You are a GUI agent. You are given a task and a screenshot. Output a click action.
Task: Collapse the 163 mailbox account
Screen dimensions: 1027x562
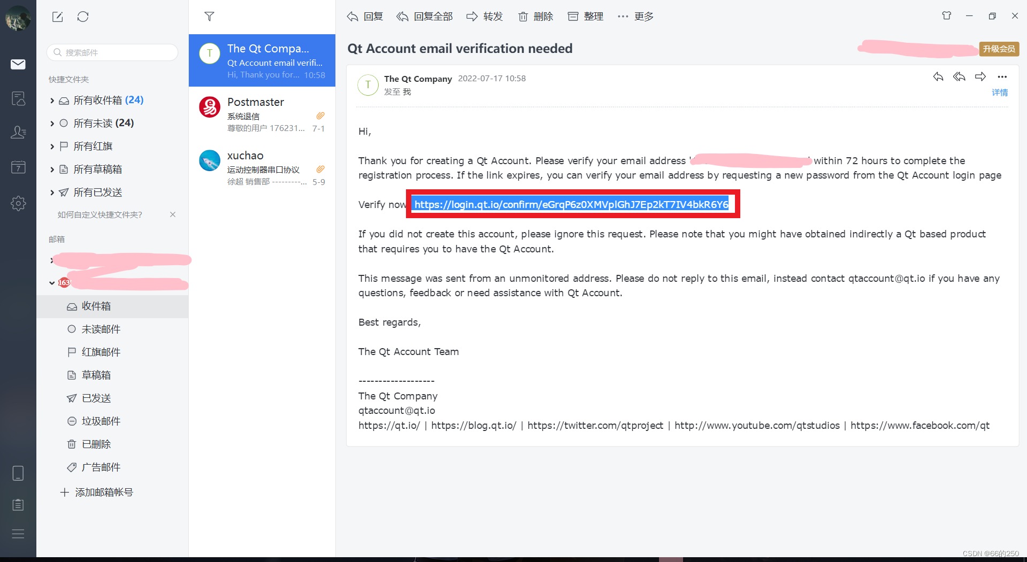[x=52, y=283]
